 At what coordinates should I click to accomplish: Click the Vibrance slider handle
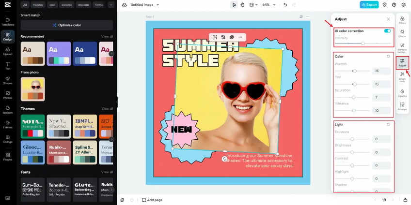[354, 111]
